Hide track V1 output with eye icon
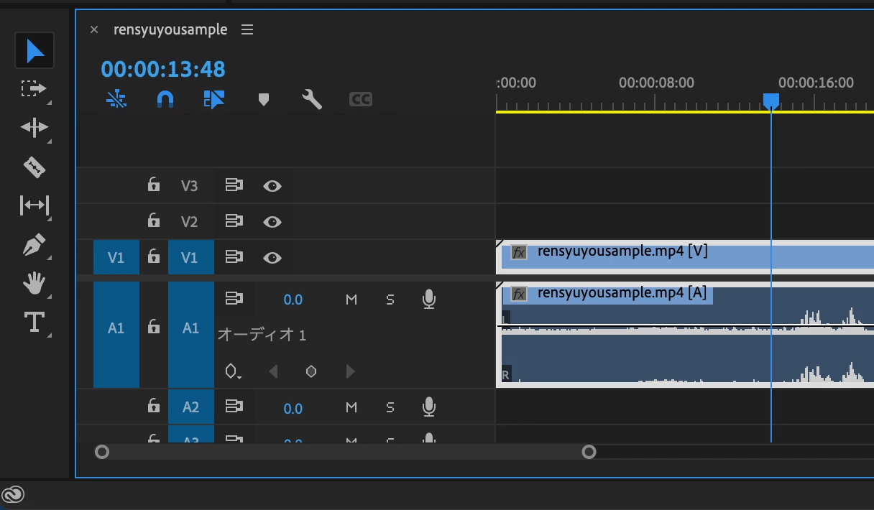Image resolution: width=874 pixels, height=510 pixels. [272, 257]
